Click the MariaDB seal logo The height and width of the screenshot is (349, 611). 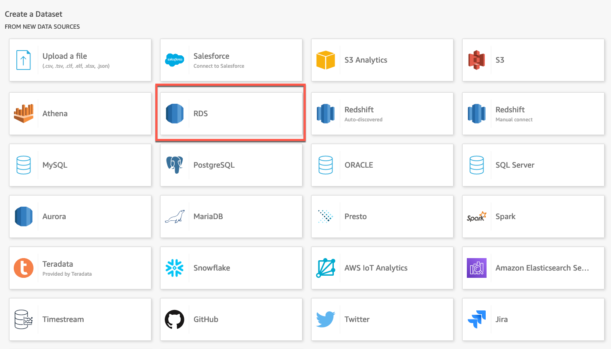(x=175, y=217)
